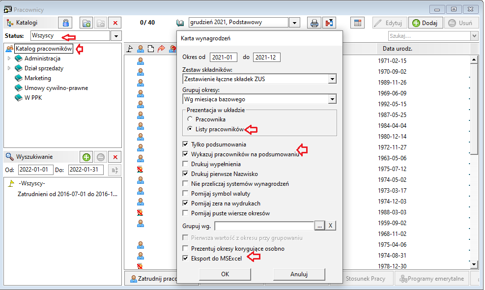Clear search with red X in Wyszukiwanie
This screenshot has height=290, width=485.
click(115, 157)
